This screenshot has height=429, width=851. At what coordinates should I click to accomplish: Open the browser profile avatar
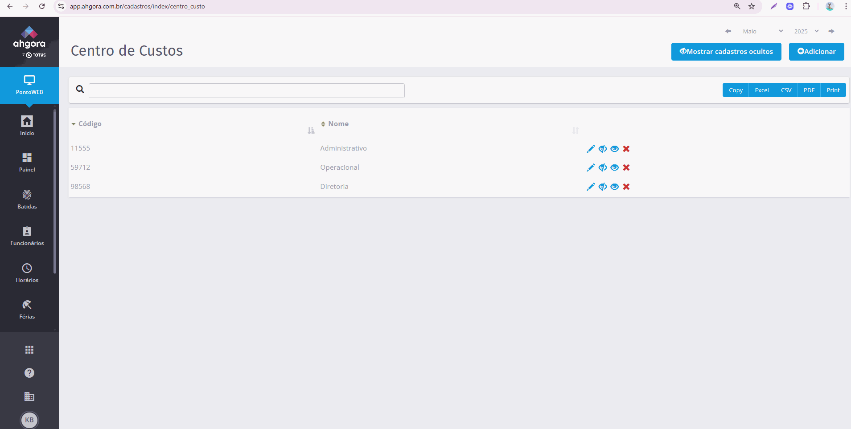coord(830,6)
